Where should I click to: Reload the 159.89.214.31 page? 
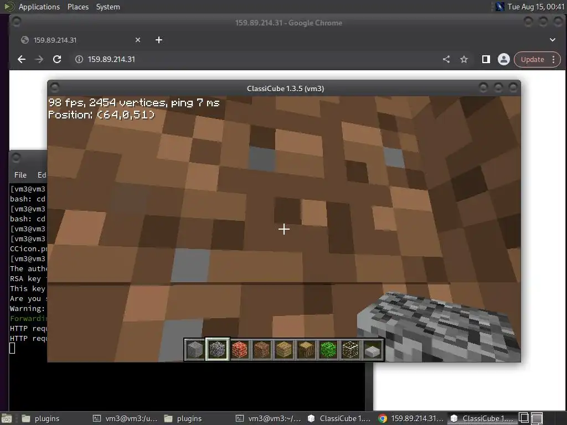(57, 59)
